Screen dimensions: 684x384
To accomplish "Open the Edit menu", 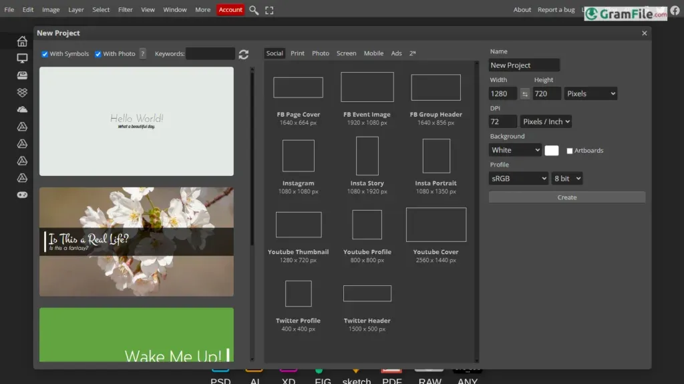I will [x=28, y=9].
